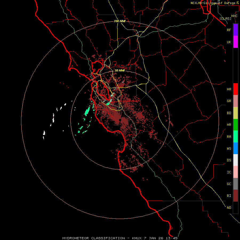The height and width of the screenshot is (240, 240).
Task: Click the BI legend label
Action: coord(229,196)
